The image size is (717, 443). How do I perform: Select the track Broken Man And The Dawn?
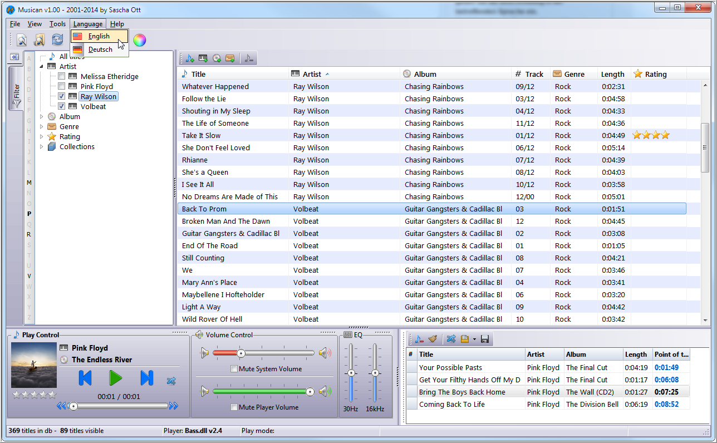[431, 221]
